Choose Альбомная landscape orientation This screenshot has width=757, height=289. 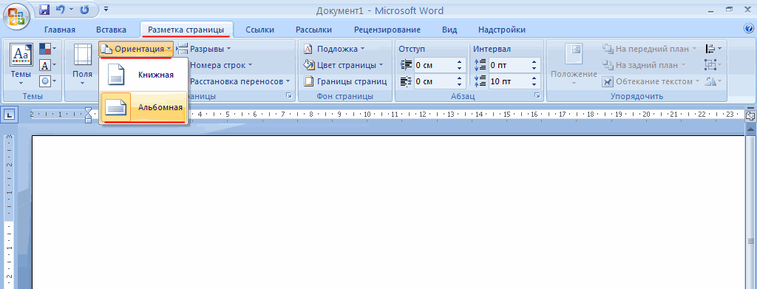(x=143, y=107)
